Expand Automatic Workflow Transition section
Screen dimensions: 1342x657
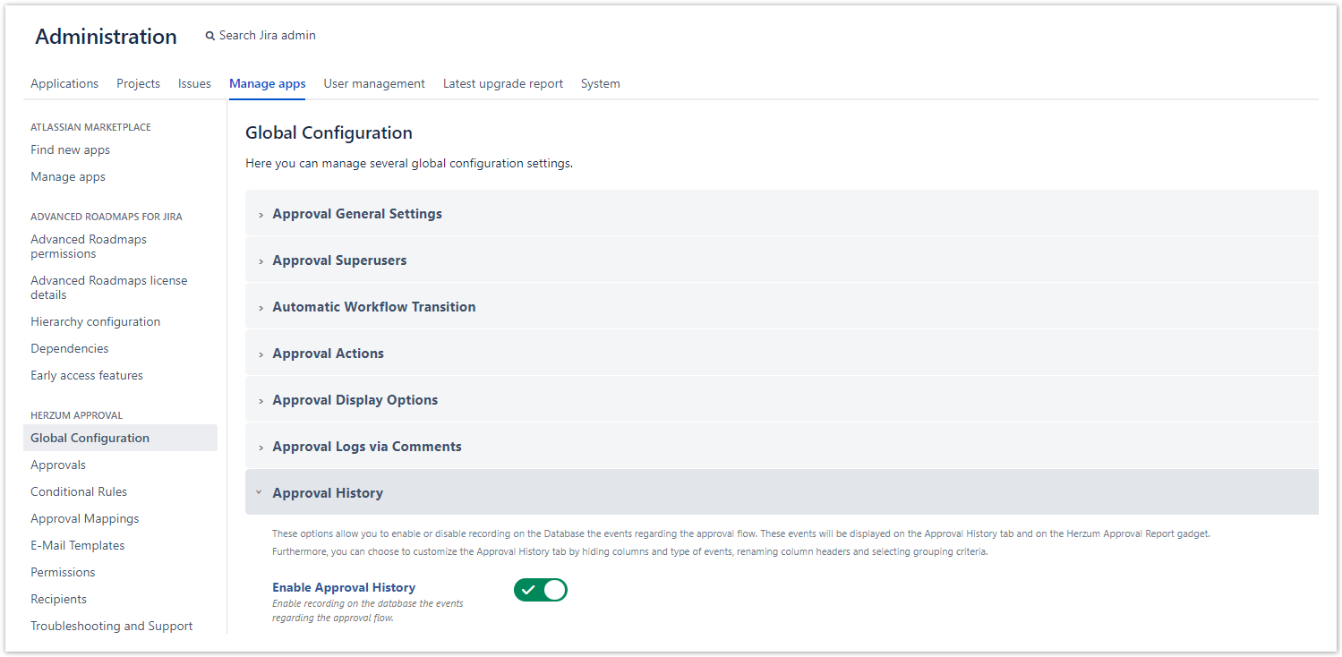click(373, 307)
